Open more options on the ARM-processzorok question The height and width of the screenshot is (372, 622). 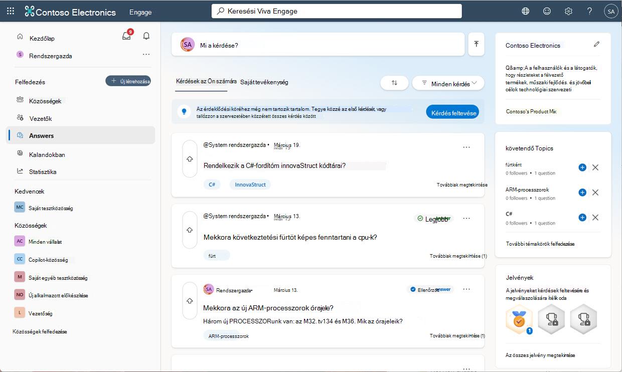(x=466, y=289)
